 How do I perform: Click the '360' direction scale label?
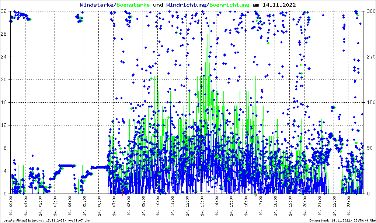point(371,11)
